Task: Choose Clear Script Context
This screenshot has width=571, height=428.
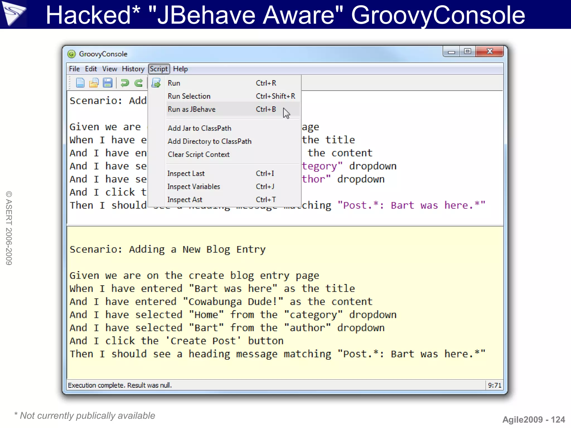Action: click(233, 154)
